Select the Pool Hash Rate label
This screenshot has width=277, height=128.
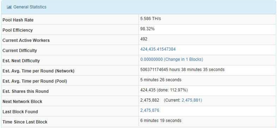tap(18, 20)
